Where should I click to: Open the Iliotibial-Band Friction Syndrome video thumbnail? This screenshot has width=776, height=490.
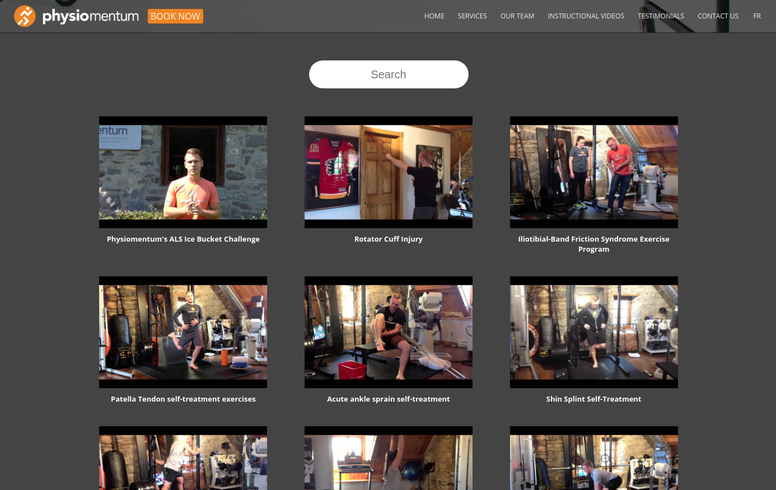click(x=593, y=172)
